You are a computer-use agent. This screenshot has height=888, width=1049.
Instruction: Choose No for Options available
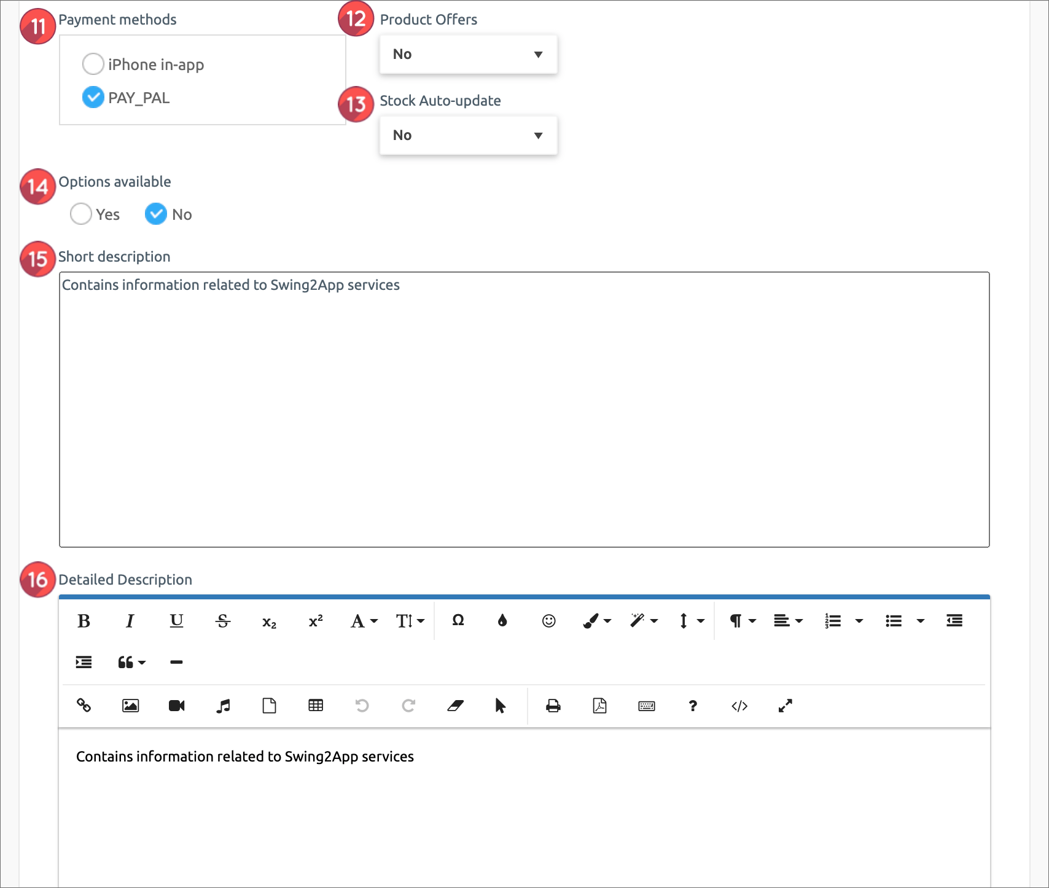point(156,214)
